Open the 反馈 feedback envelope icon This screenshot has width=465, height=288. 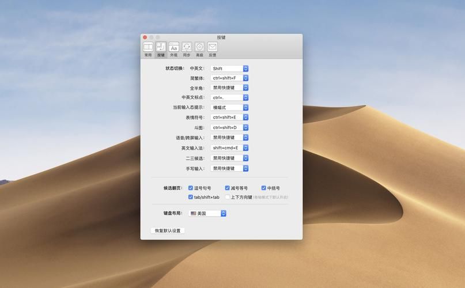click(213, 50)
